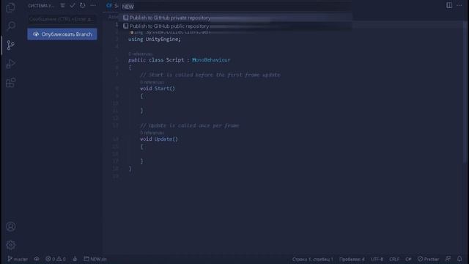This screenshot has width=469, height=264.
Task: Click the line and column indicator
Action: [312, 259]
